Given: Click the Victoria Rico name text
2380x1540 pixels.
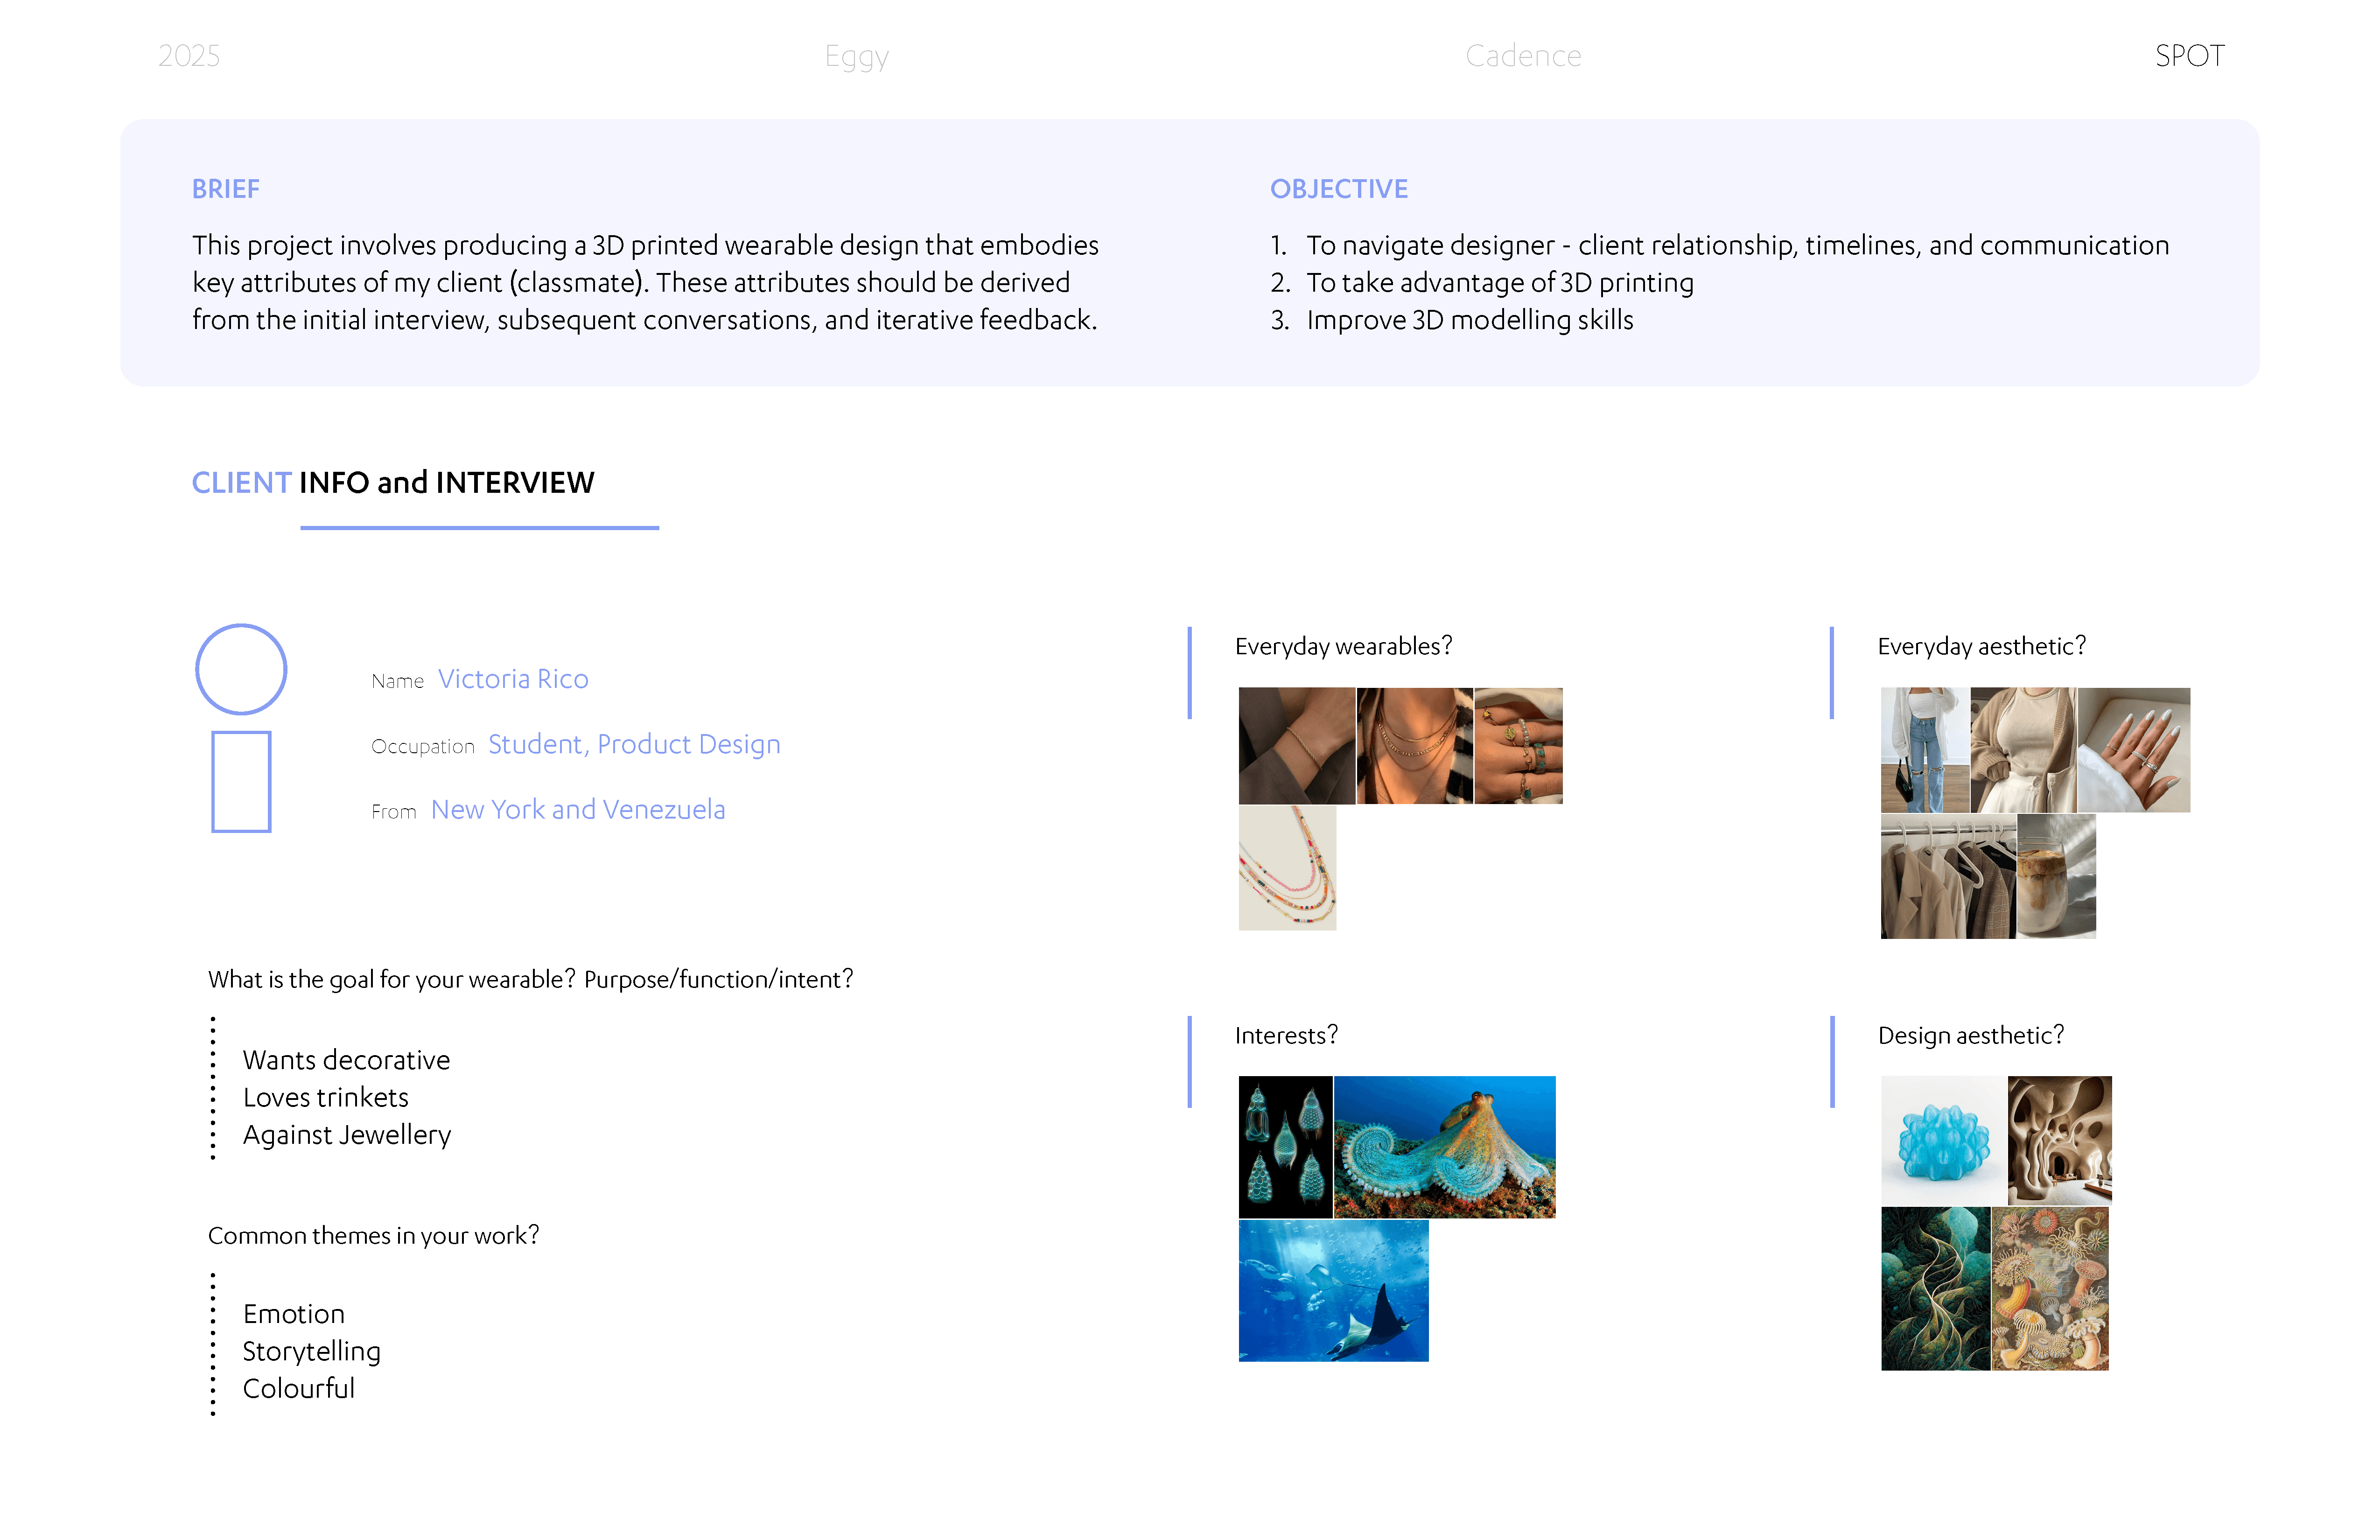Looking at the screenshot, I should [513, 679].
